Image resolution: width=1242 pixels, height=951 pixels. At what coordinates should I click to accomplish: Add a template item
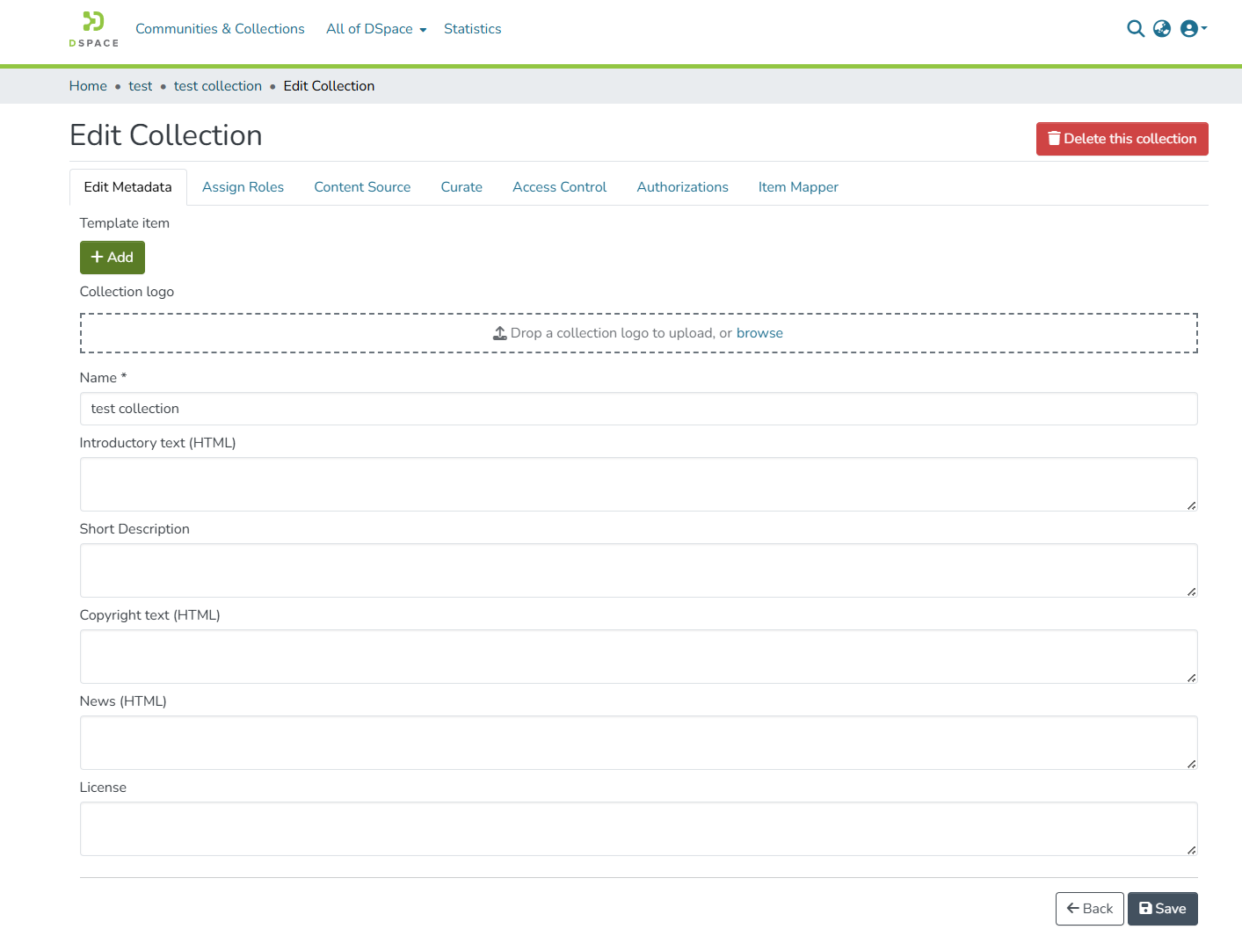[x=113, y=258]
